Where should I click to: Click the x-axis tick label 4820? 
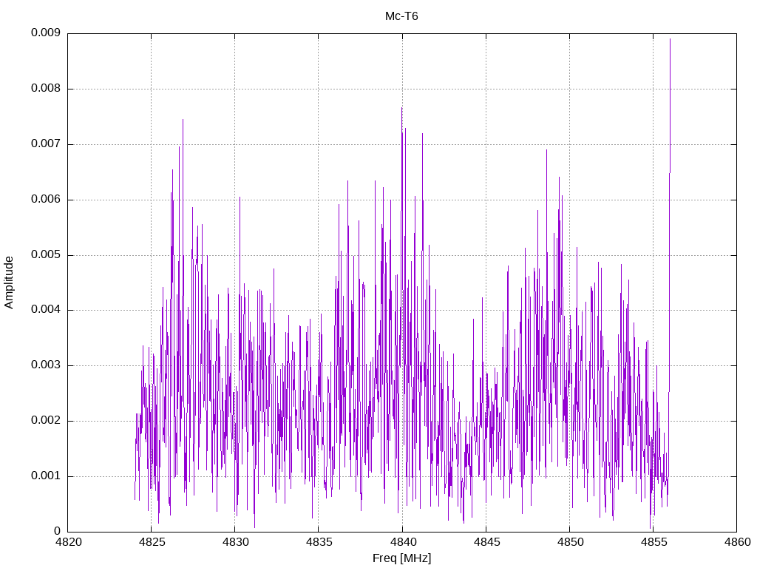[x=68, y=542]
